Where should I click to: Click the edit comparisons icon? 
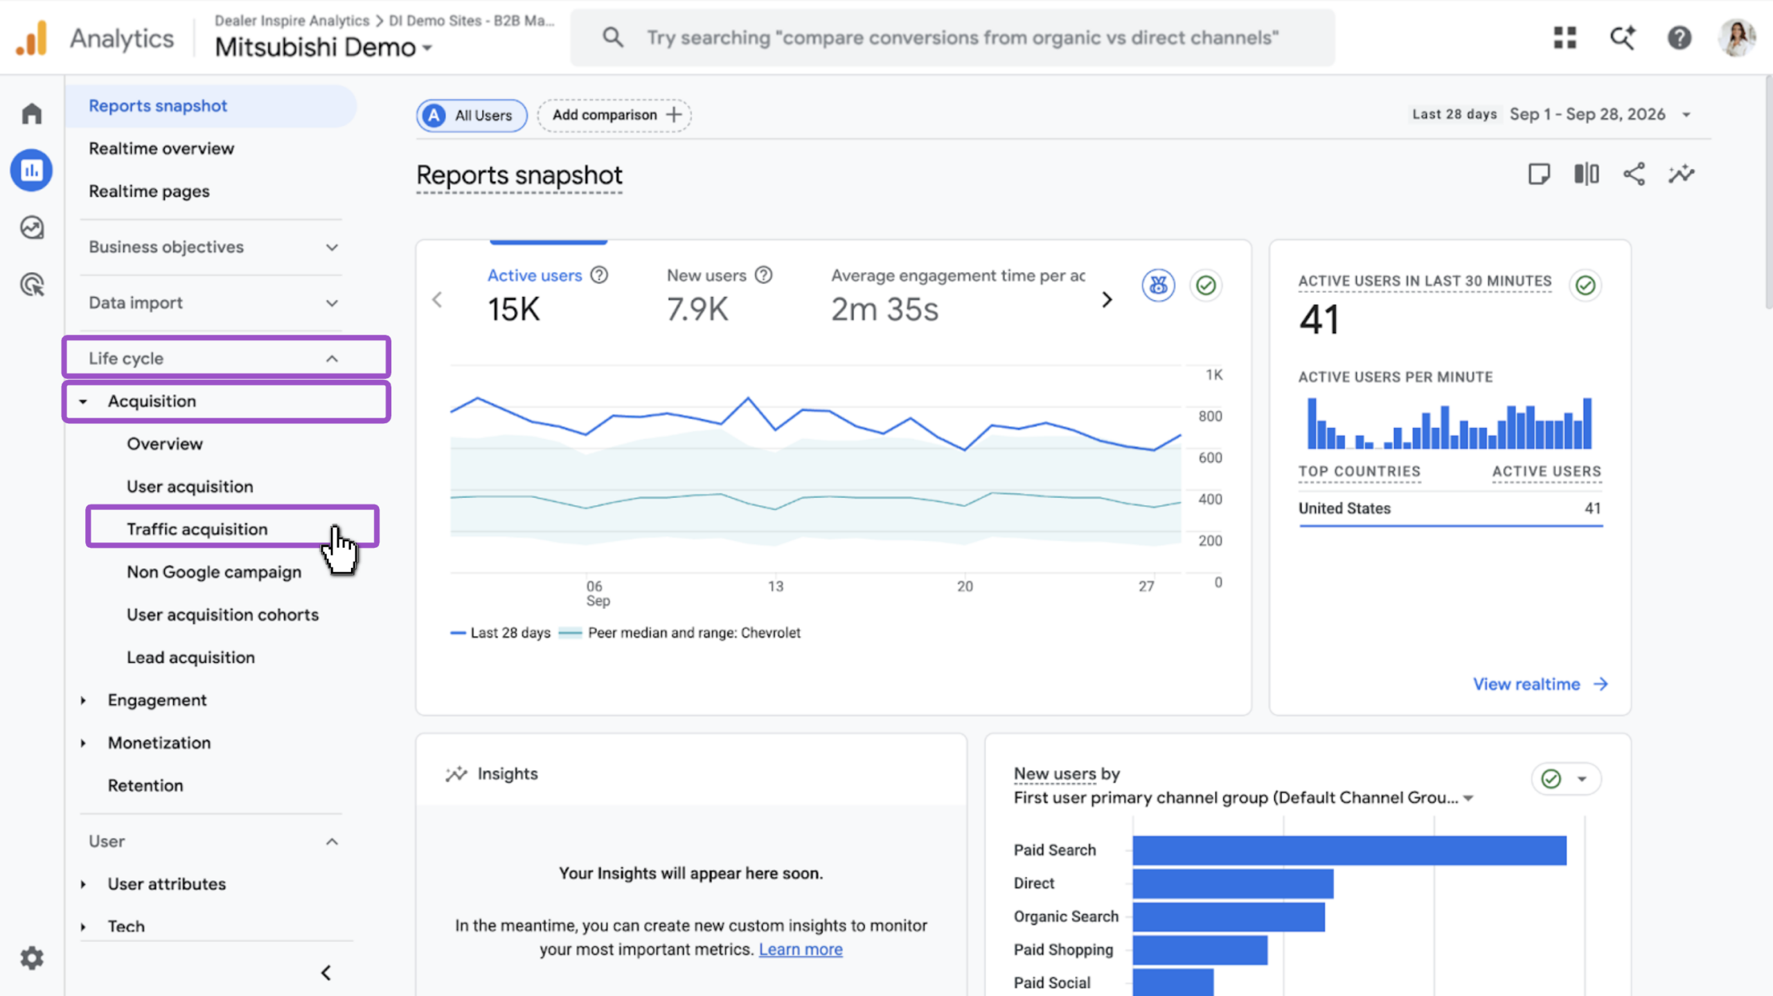(x=1586, y=174)
